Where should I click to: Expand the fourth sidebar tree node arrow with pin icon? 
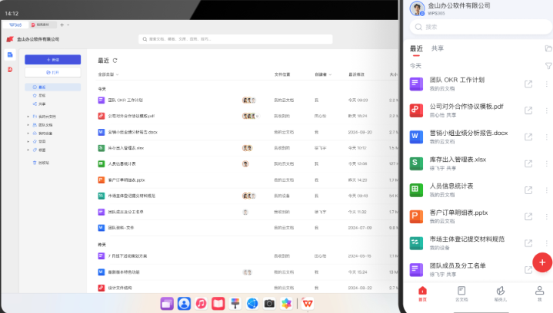[x=28, y=141]
